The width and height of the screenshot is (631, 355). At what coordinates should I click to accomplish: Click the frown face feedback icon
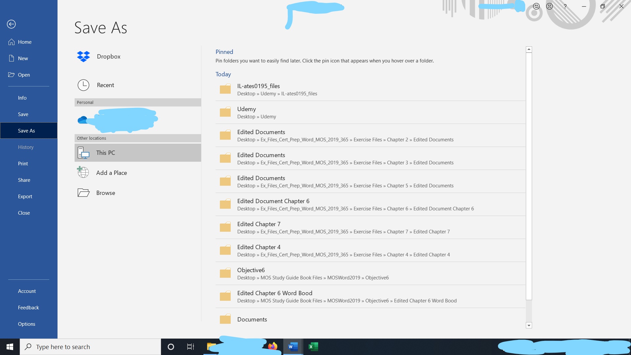tap(549, 6)
